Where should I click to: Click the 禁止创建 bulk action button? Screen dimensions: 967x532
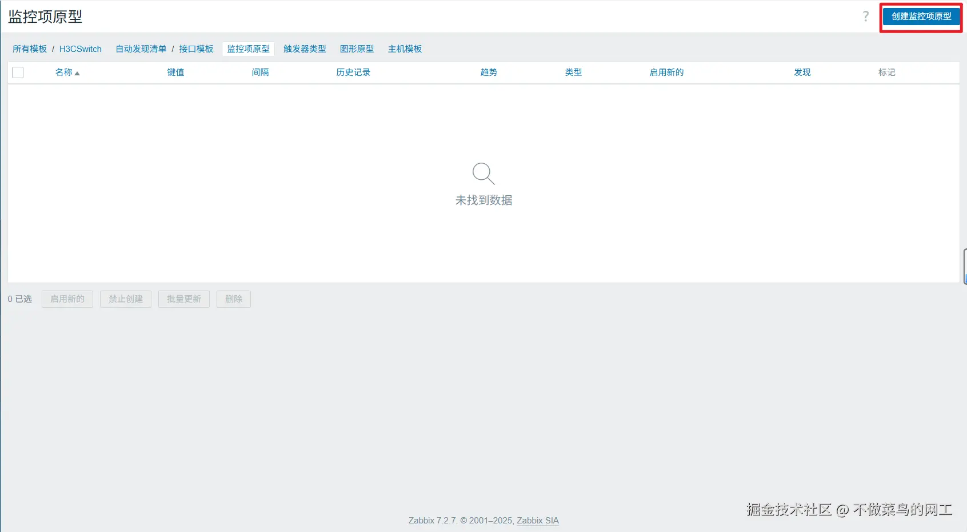[126, 299]
